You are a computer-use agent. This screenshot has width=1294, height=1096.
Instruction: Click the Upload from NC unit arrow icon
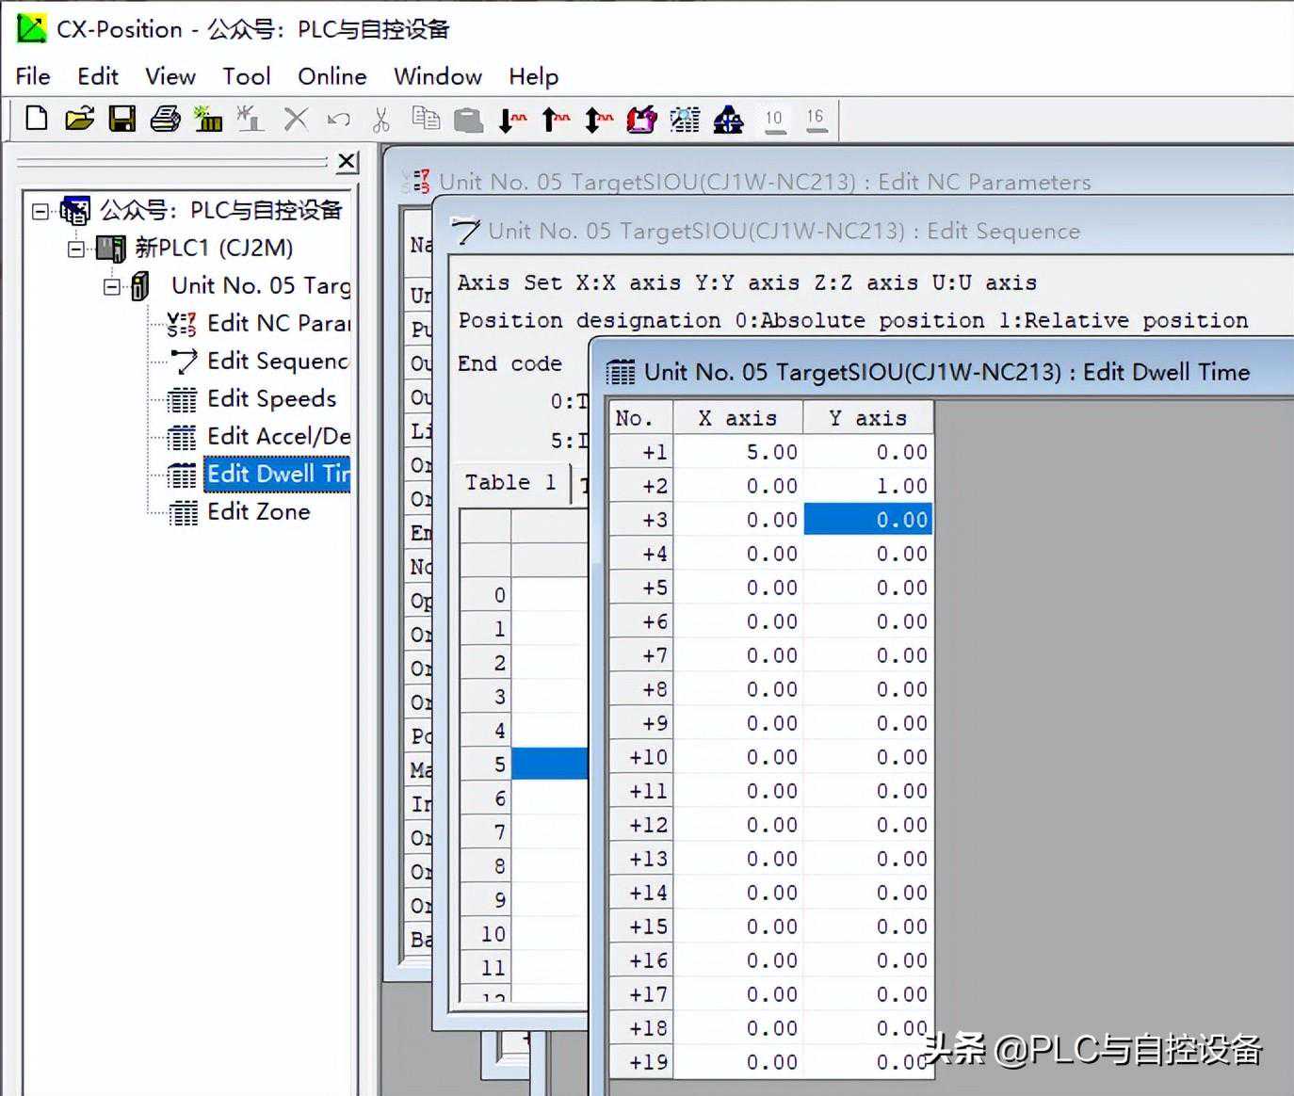[555, 120]
